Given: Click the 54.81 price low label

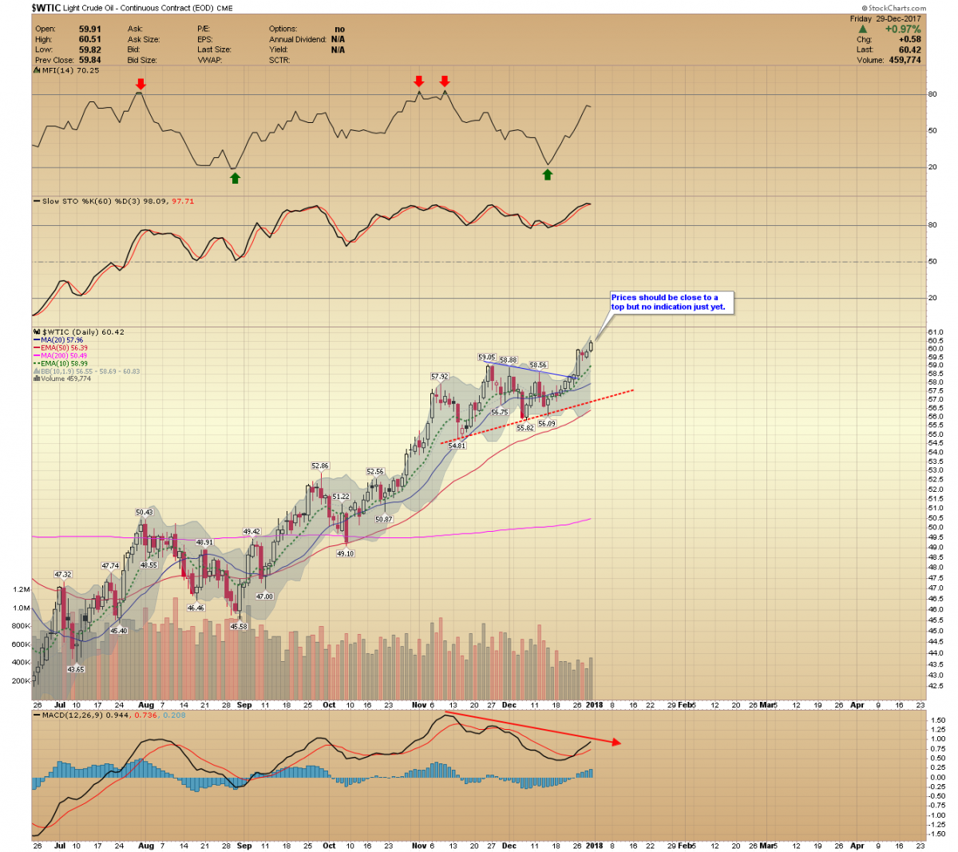Looking at the screenshot, I should (457, 446).
